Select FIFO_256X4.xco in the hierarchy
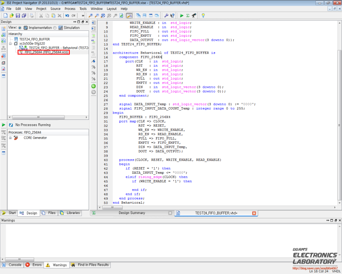Viewport: 342px width, 274px height. click(x=46, y=52)
